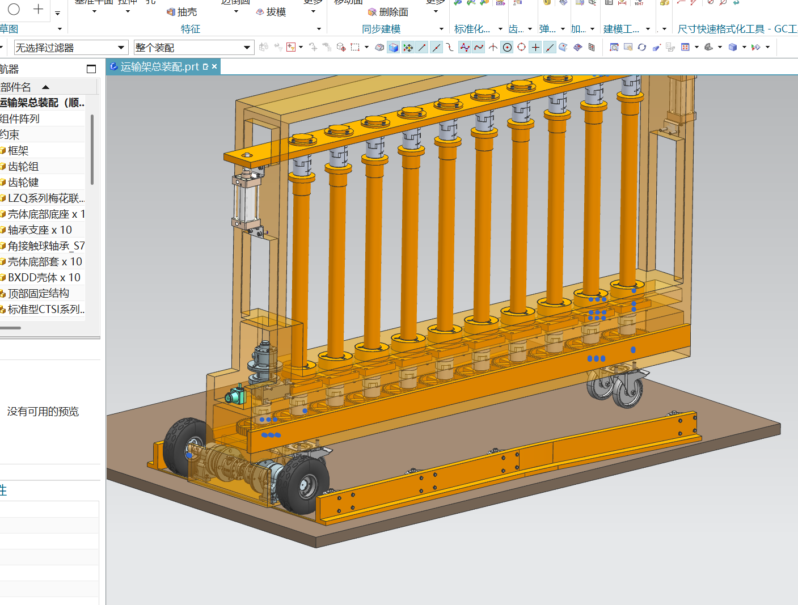Select the BXDD壳体 x 10 component
This screenshot has height=605, width=798.
click(x=44, y=277)
